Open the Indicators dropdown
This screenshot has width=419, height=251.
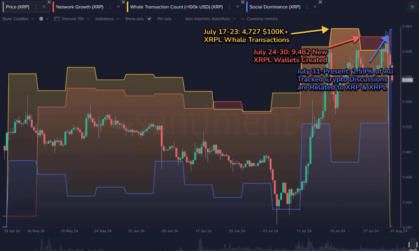tap(107, 19)
